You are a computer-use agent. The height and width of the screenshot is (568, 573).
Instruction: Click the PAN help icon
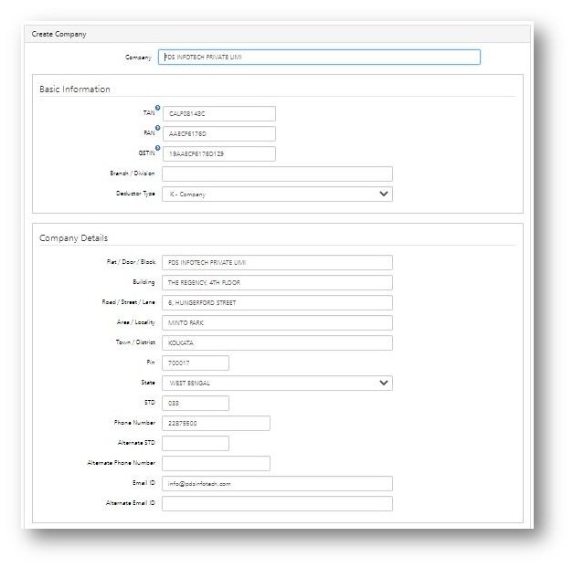pyautogui.click(x=157, y=128)
